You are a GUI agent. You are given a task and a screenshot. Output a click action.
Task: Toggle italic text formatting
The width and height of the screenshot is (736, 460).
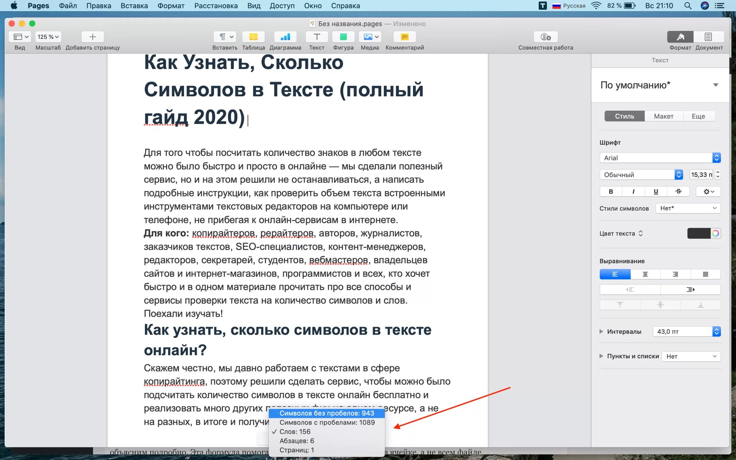click(633, 192)
